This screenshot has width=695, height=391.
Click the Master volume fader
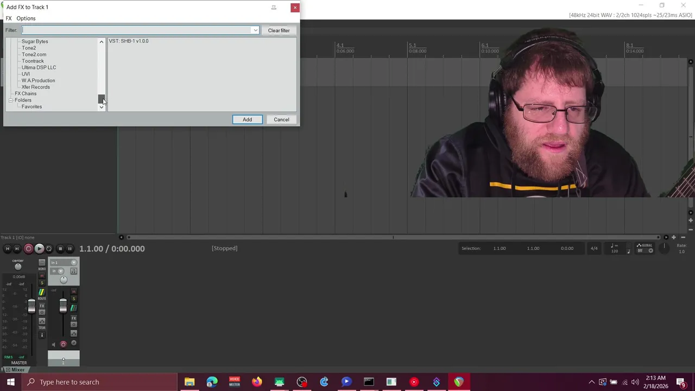tap(31, 306)
